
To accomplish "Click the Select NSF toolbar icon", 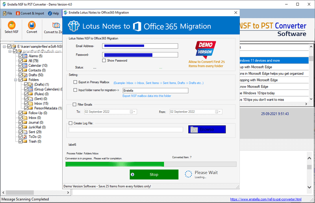I will [x=11, y=25].
